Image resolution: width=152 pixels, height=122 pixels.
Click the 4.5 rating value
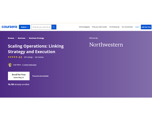click(x=20, y=57)
